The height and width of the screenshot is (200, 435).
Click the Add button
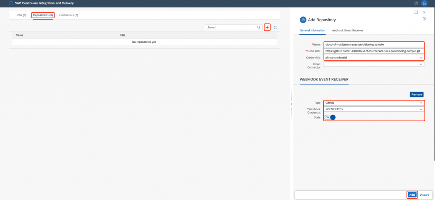pyautogui.click(x=412, y=195)
